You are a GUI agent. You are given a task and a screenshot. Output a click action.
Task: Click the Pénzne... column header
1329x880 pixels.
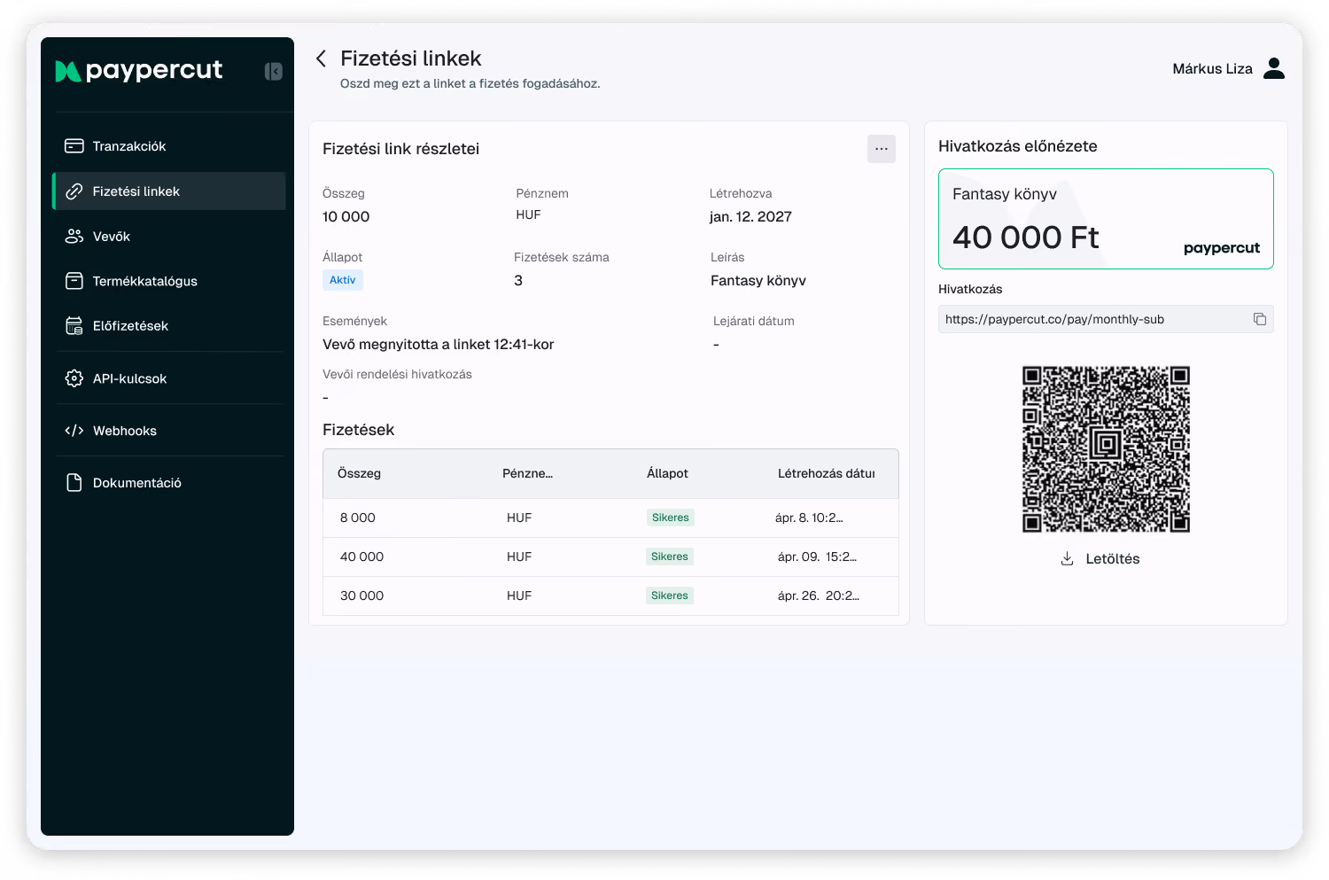point(527,473)
